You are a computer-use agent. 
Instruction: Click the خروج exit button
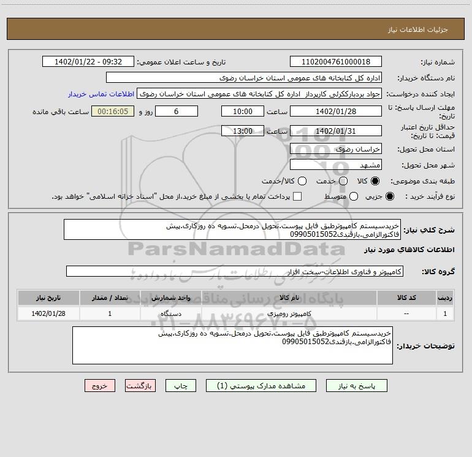(100, 386)
